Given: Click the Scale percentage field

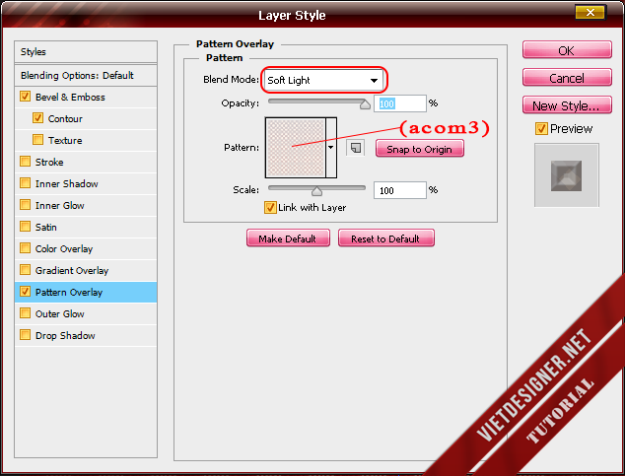Looking at the screenshot, I should [400, 190].
